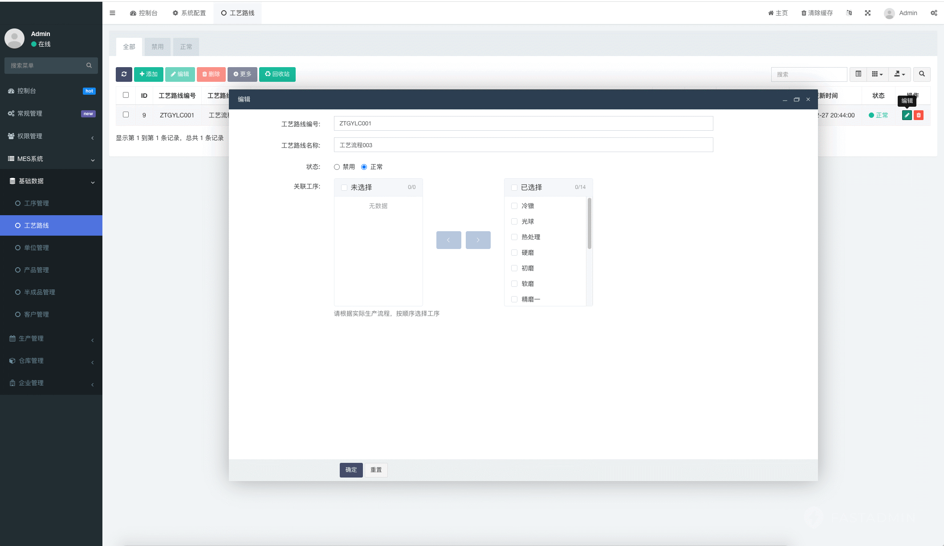Click the Admin avatar in header
Viewport: 944px width, 546px height.
point(889,13)
